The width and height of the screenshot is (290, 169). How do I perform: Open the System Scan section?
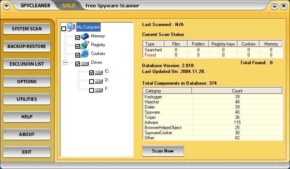coord(27,29)
